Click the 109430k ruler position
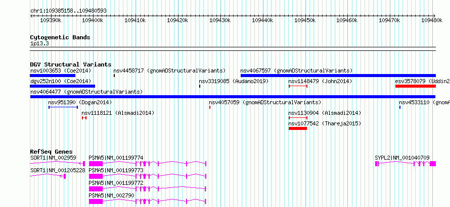This screenshot has width=450, height=207. coord(220,21)
